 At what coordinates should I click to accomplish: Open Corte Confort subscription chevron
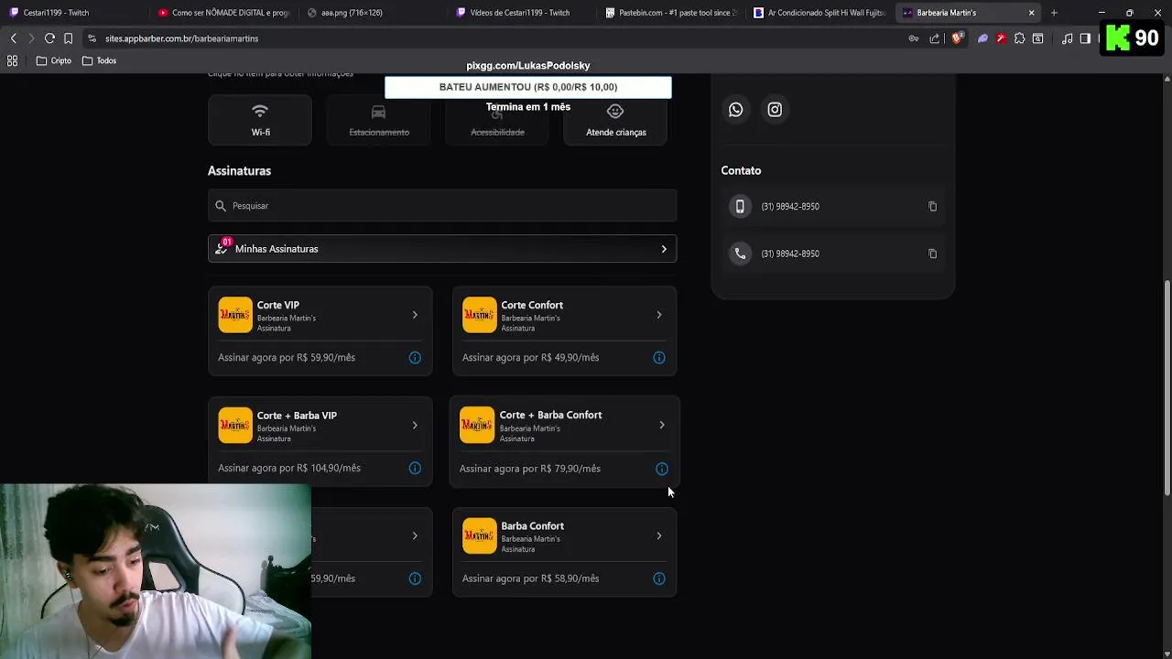(658, 315)
